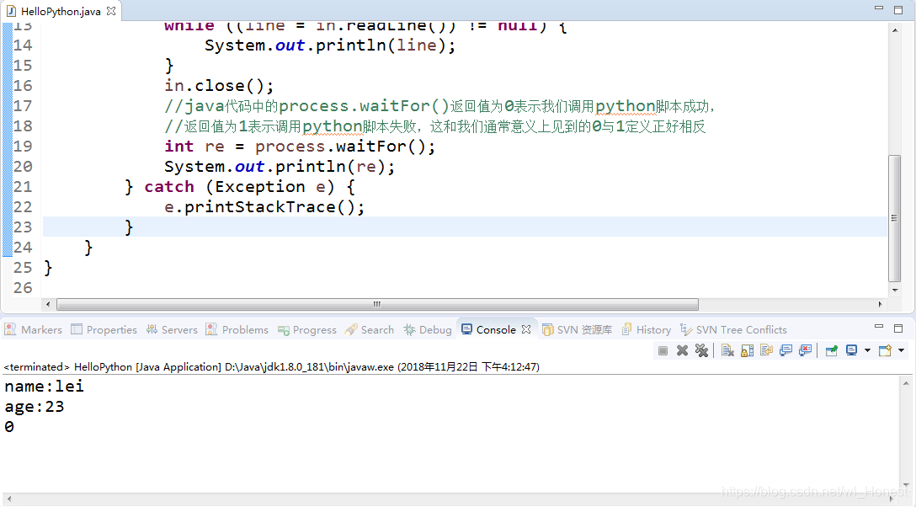Viewport: 916px width, 507px height.
Task: Switch to the Markers tab
Action: [x=34, y=330]
